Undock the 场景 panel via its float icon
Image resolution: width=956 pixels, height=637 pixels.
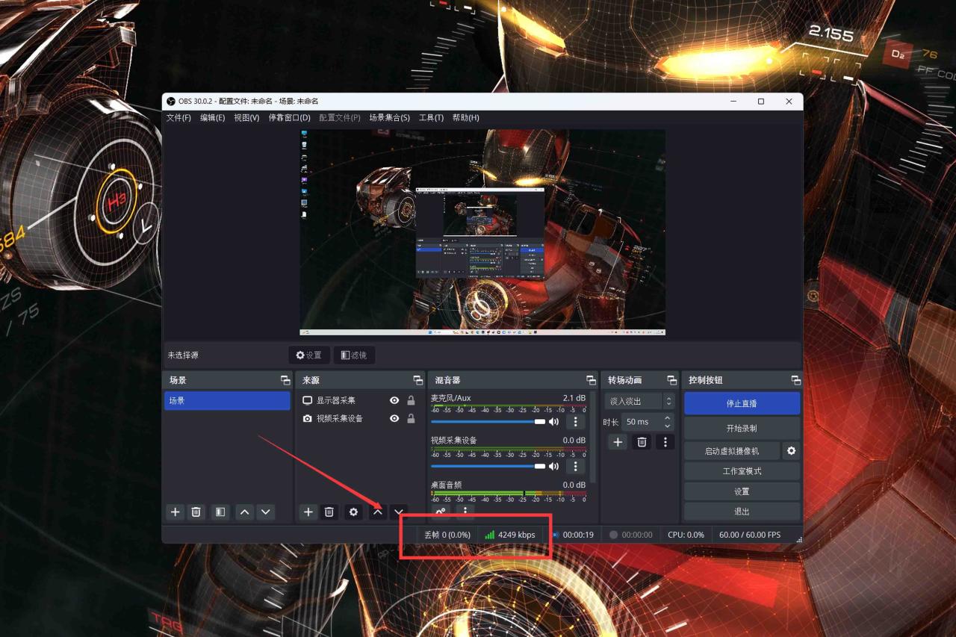click(285, 380)
